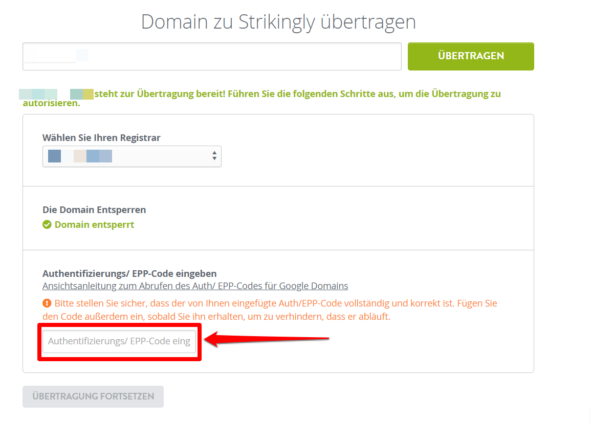This screenshot has width=591, height=423.
Task: Click the orange Auth/EPP-Code warning message text
Action: point(270,310)
